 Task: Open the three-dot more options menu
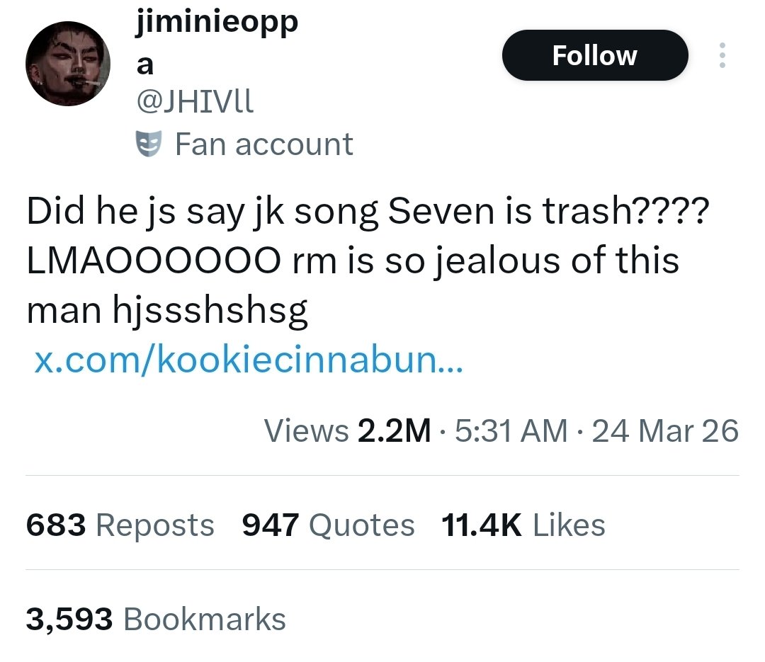(x=722, y=55)
